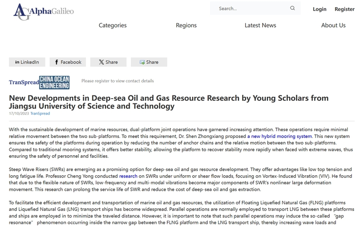
Task: Click the AlphaGalileo logo
Action: [x=43, y=11]
